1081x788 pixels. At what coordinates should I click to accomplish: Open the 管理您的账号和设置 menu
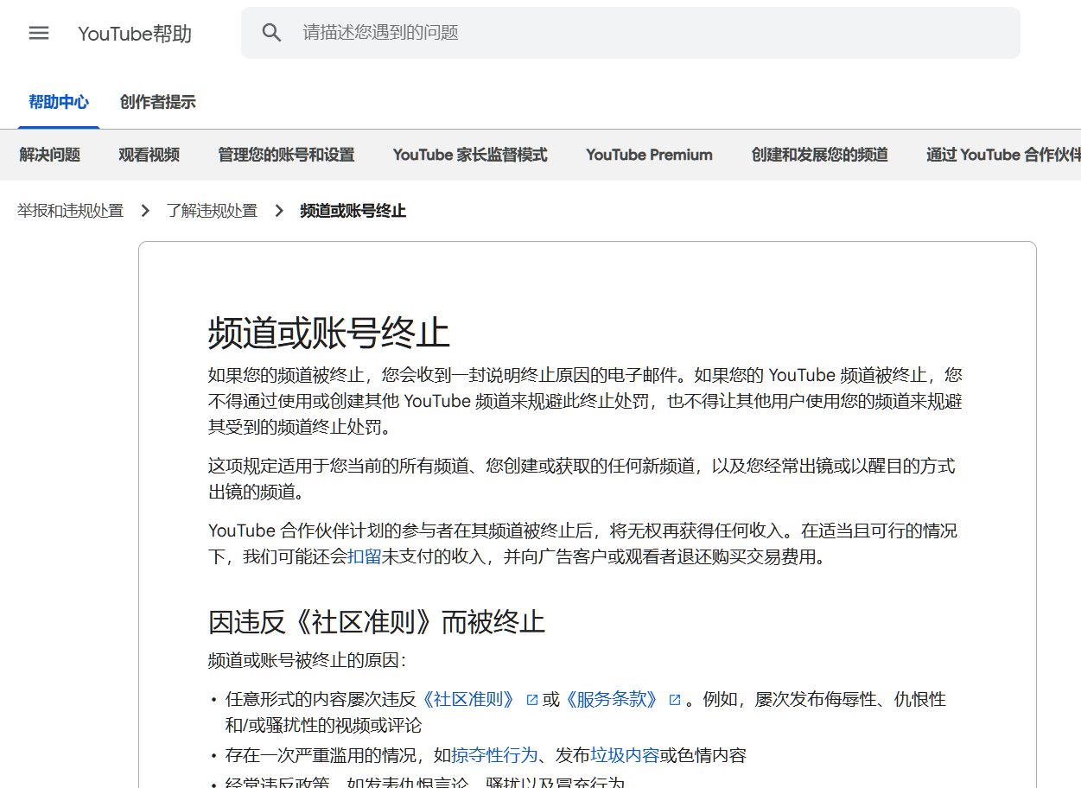tap(286, 155)
